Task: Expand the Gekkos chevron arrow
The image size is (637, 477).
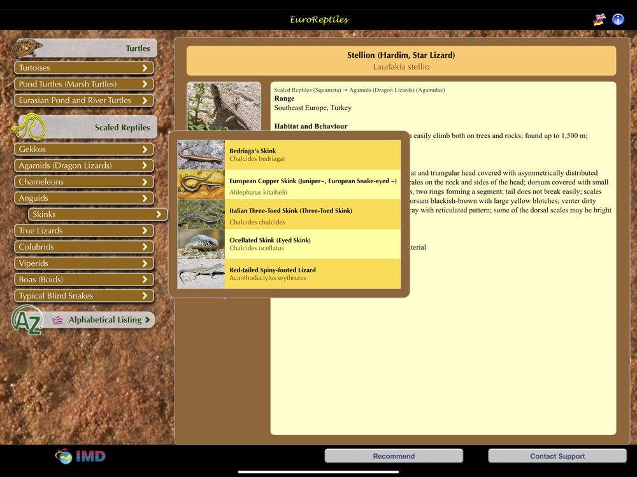Action: click(145, 149)
